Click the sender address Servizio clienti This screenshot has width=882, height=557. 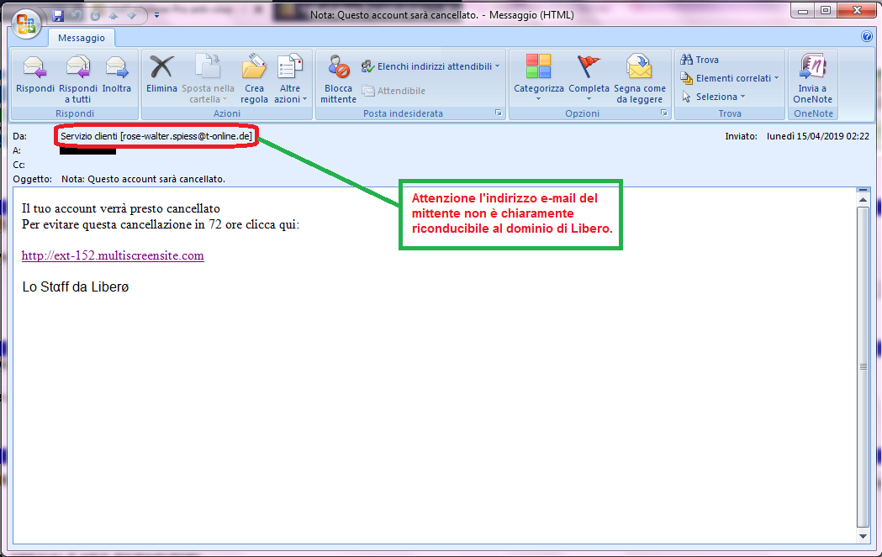(156, 136)
